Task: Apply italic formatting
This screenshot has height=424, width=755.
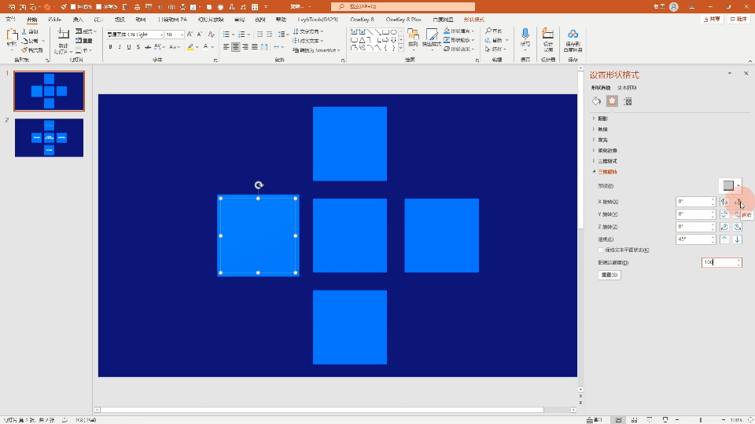Action: point(120,47)
